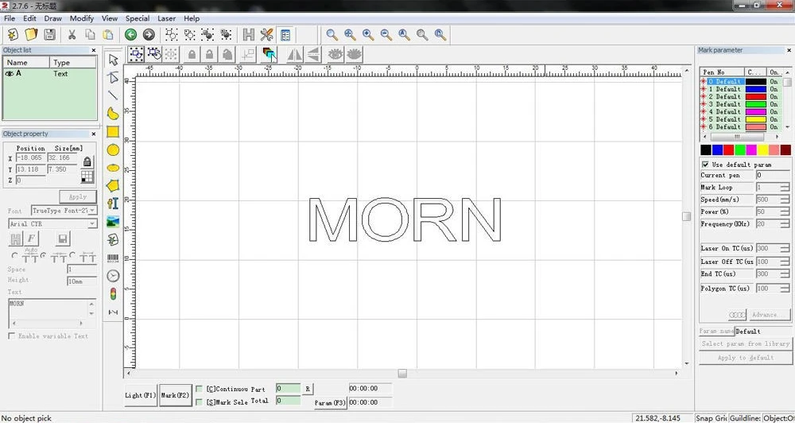Select the Auto text alignment radio button

[x=14, y=256]
